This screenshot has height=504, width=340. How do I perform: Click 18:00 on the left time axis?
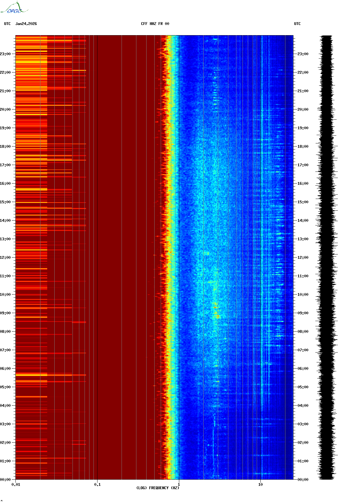[5, 147]
